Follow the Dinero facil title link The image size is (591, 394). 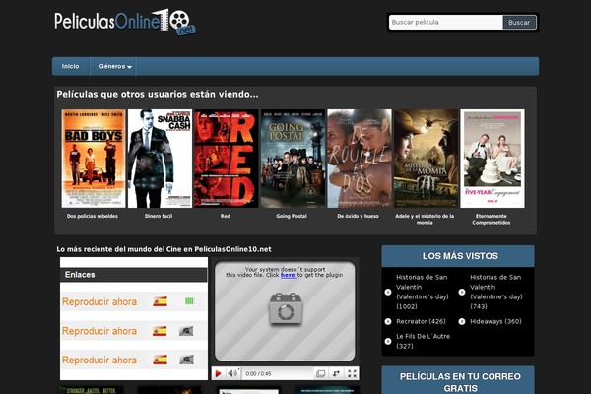tap(159, 216)
